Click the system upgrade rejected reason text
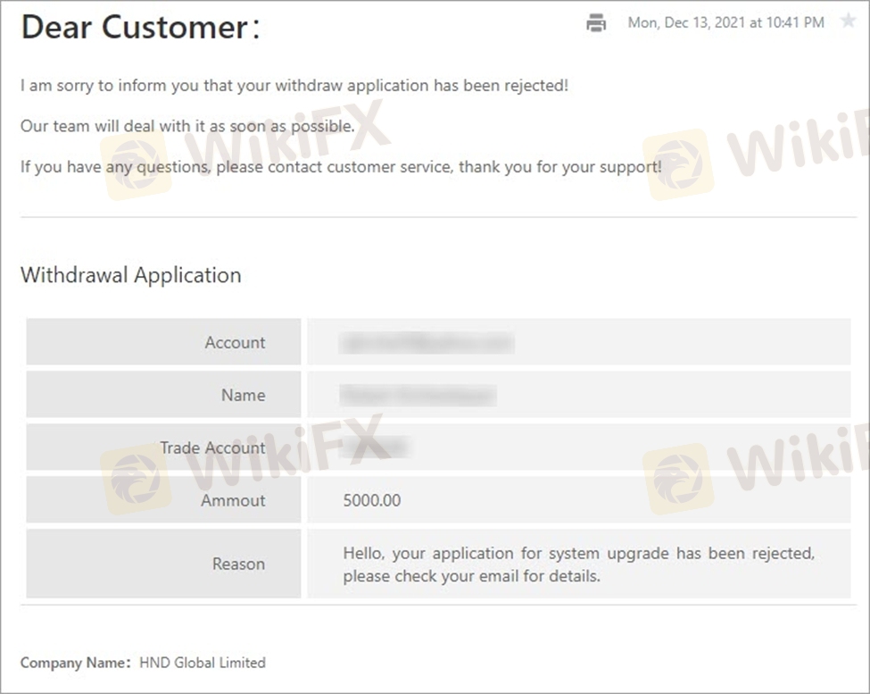The image size is (870, 694). [x=578, y=564]
